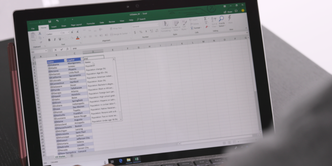Open the States column filter arrow
332x166 pixels.
(65, 61)
